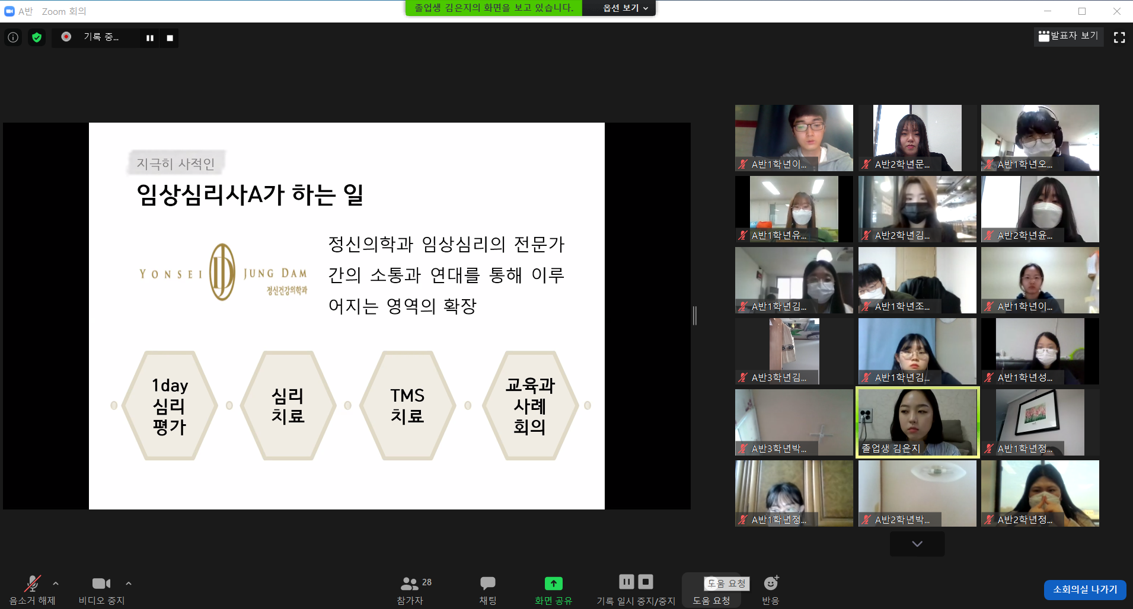Select 졸업생 김은지's video thumbnail
This screenshot has width=1133, height=609.
[x=917, y=422]
